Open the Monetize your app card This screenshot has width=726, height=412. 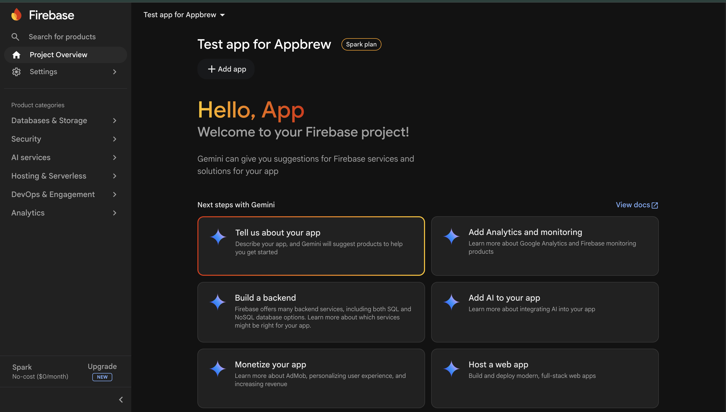[311, 378]
